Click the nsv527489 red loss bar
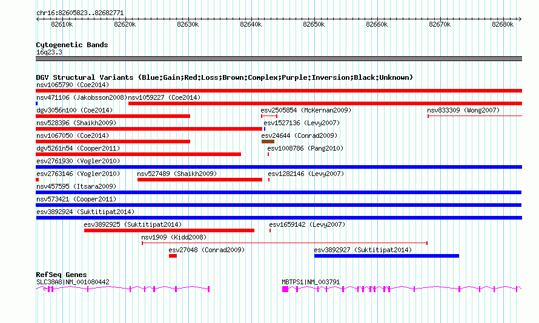 click(x=200, y=180)
